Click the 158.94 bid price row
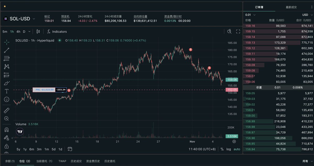Screen dimensions: 314x166 (278, 149)
